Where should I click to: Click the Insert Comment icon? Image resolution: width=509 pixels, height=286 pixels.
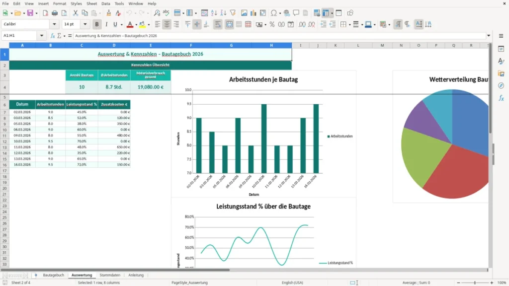click(x=296, y=13)
